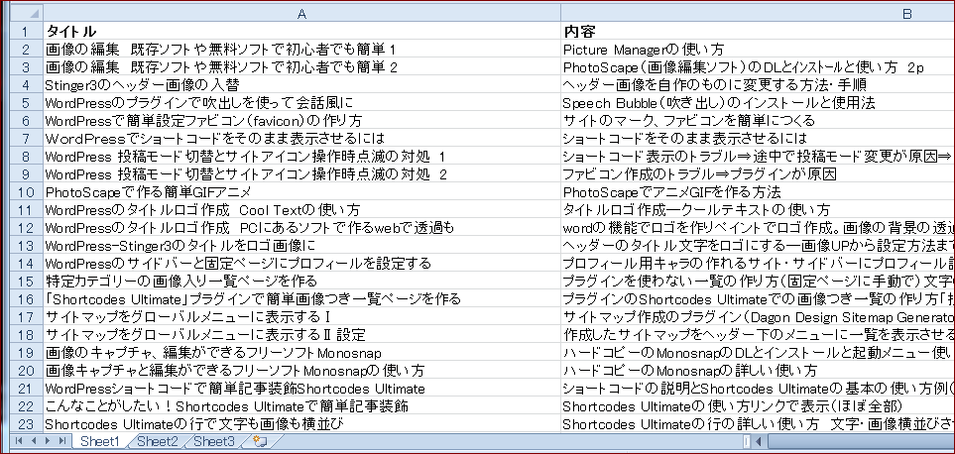The image size is (955, 454).
Task: Select row 18 header
Action: click(x=26, y=334)
